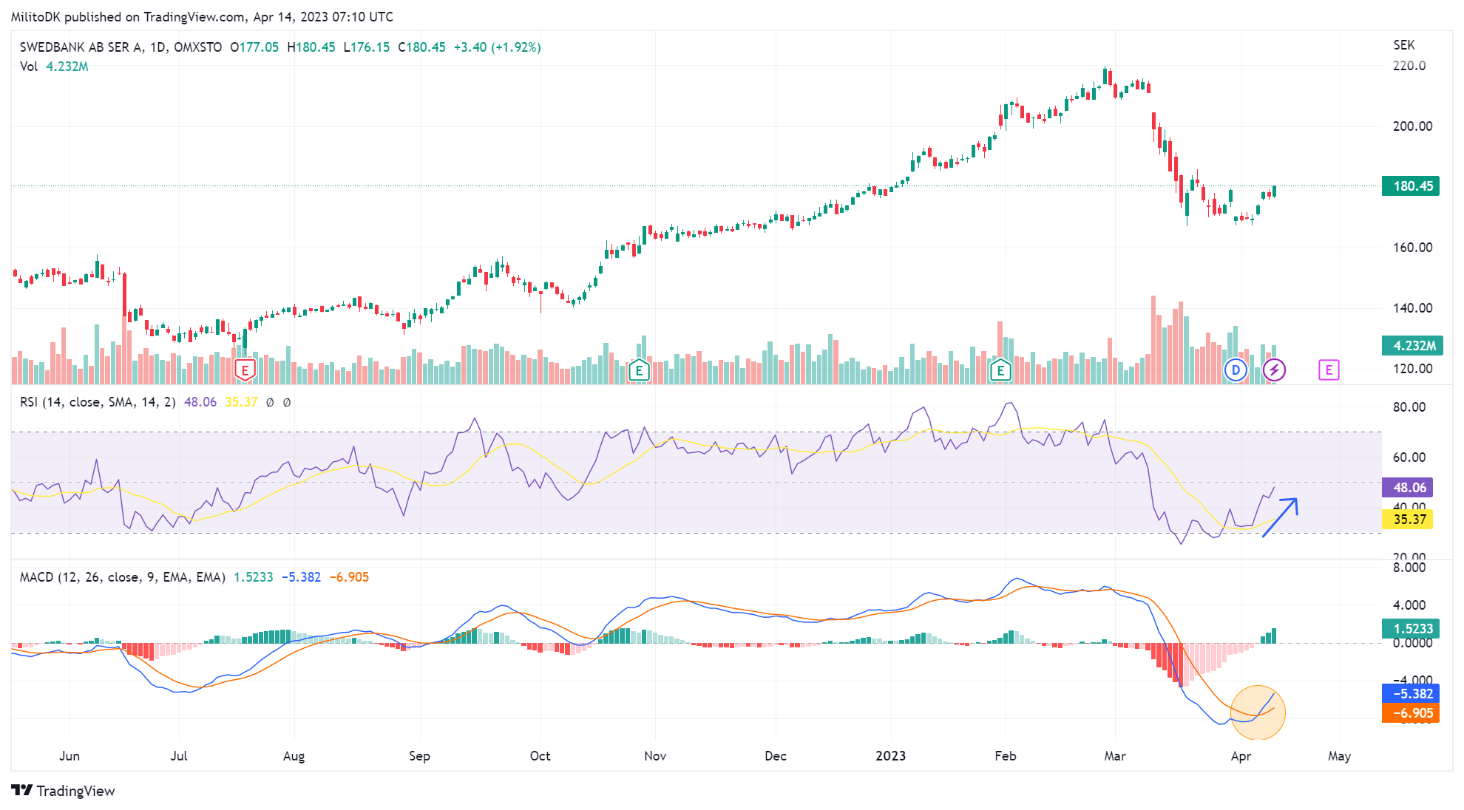Viewport: 1464px width, 810px height.
Task: Click the Jun label on time axis
Action: (70, 756)
